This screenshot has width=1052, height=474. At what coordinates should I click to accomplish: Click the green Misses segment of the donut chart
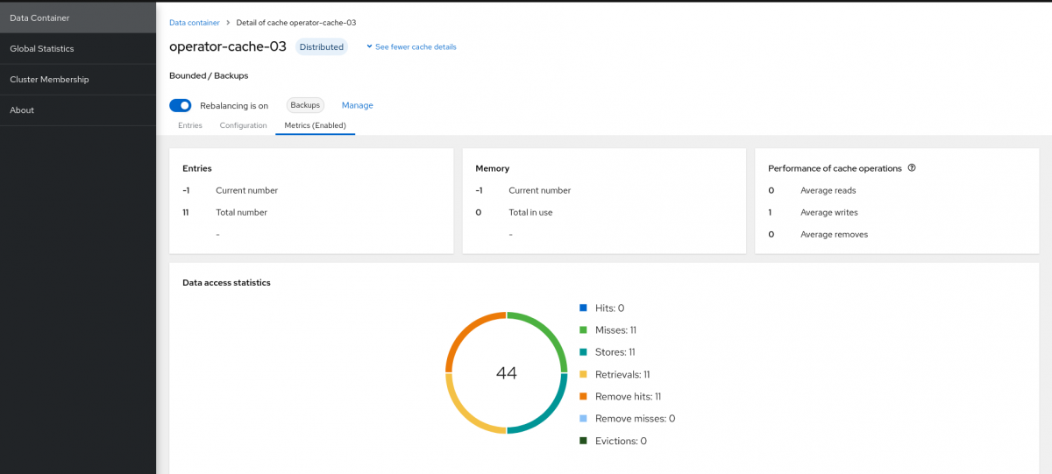pyautogui.click(x=547, y=332)
